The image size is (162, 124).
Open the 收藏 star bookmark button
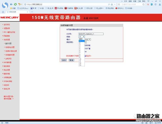(13, 8)
